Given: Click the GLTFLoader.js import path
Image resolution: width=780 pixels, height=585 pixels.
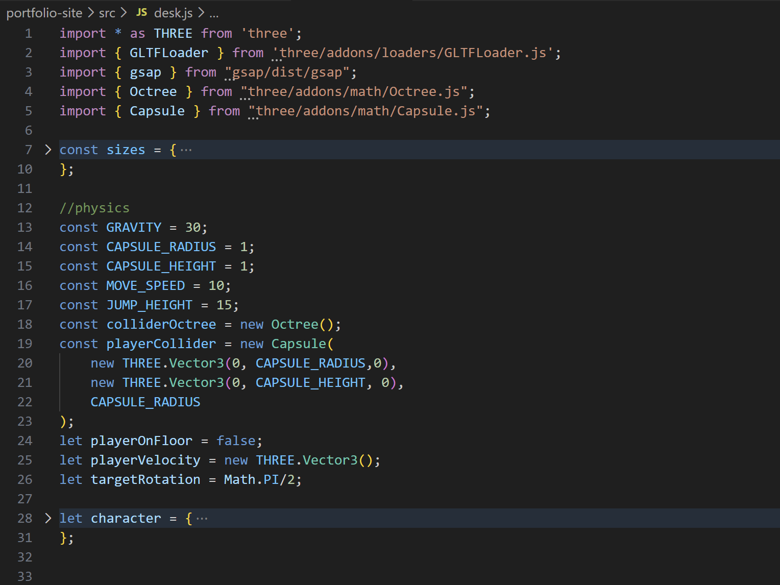Looking at the screenshot, I should [x=413, y=53].
